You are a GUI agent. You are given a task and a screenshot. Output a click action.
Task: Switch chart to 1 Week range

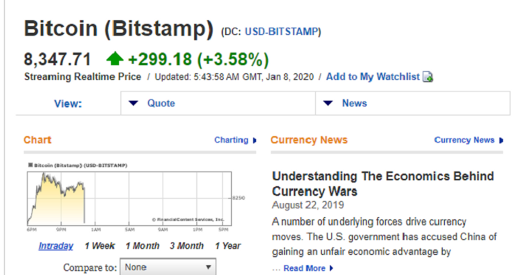(99, 245)
